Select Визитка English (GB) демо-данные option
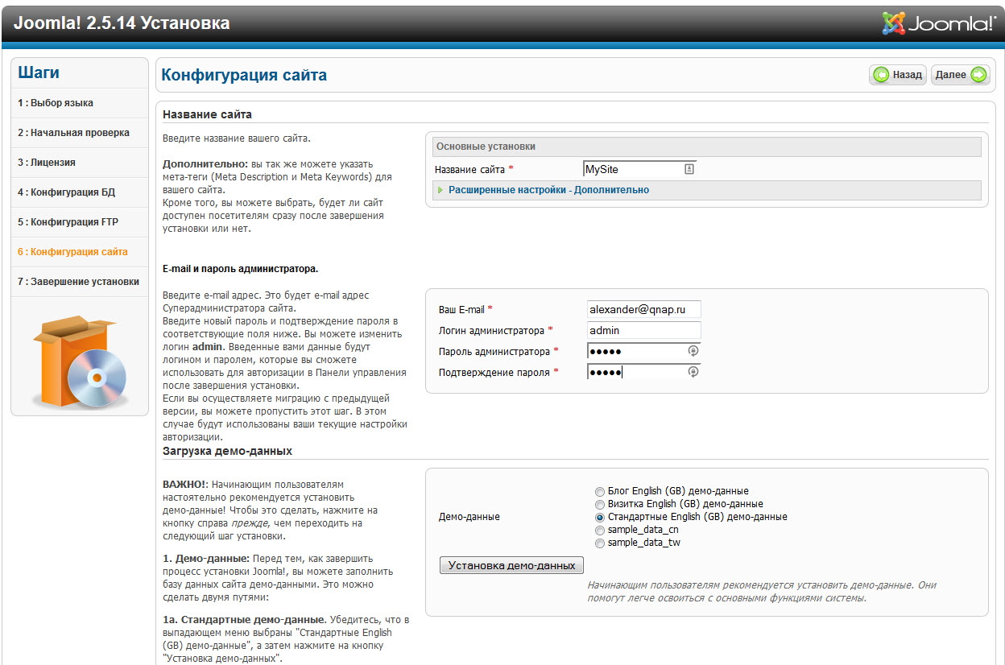The height and width of the screenshot is (665, 1005). tap(599, 504)
